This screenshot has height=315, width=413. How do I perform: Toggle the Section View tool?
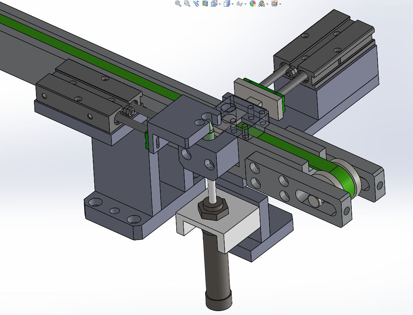pyautogui.click(x=205, y=4)
